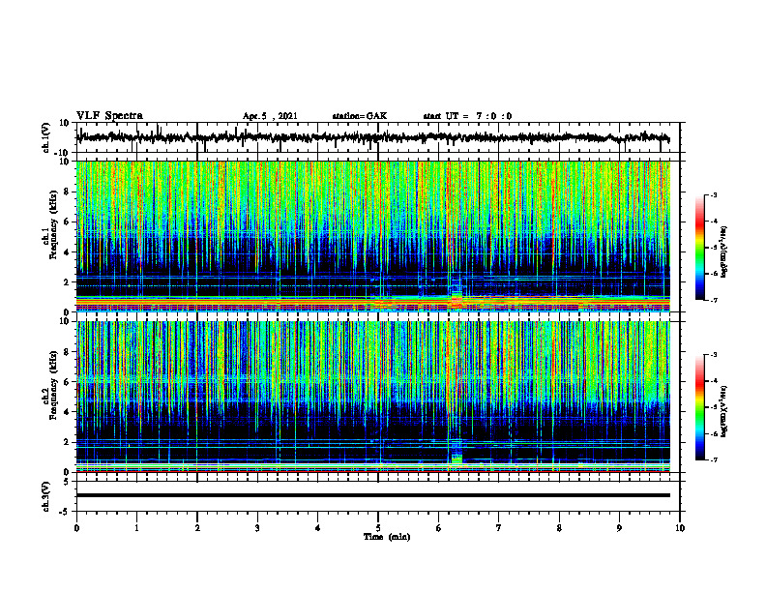Click the ch.1 "Frequency (kHz)" axis title
766x592 pixels.
[54, 224]
